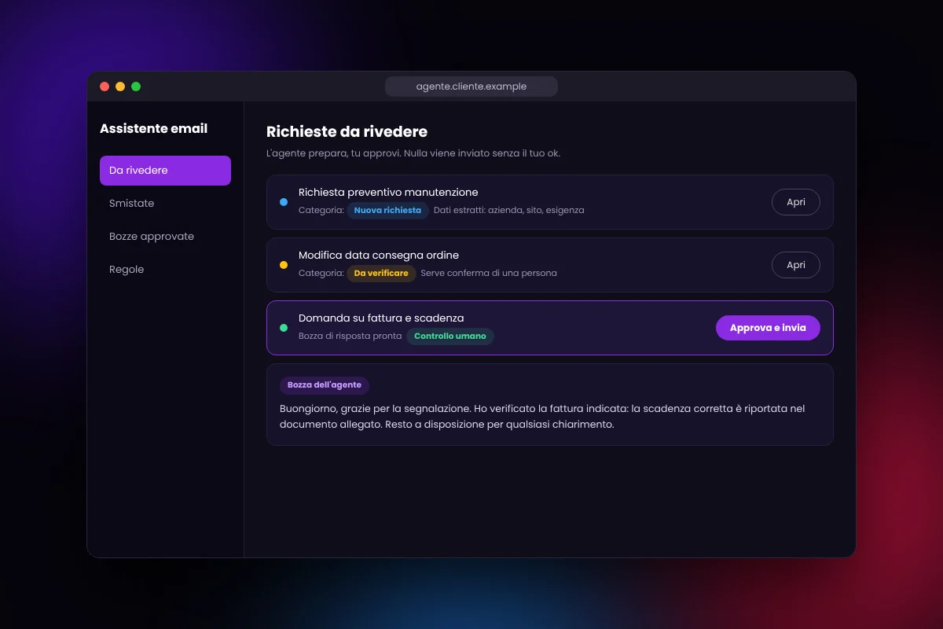Image resolution: width=943 pixels, height=629 pixels.
Task: Click the agente.cliente.example address bar
Action: point(472,86)
